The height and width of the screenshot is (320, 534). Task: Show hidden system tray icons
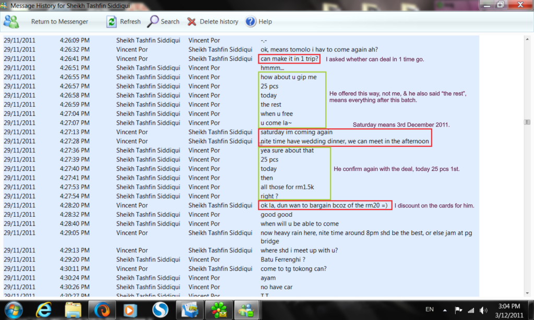click(445, 310)
